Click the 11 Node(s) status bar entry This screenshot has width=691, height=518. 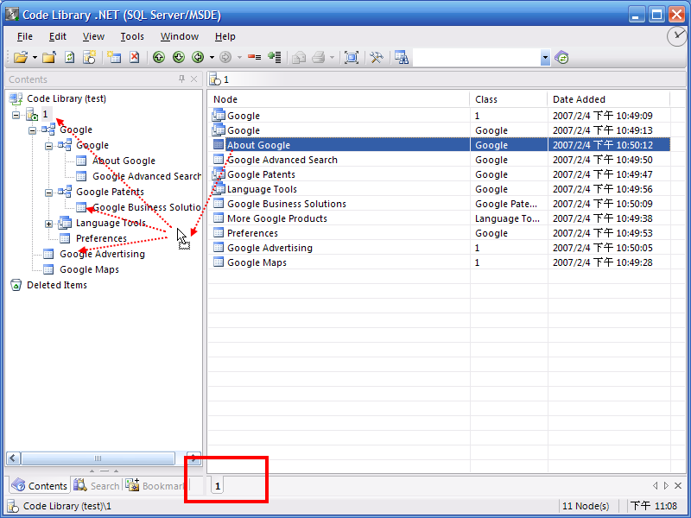[586, 506]
